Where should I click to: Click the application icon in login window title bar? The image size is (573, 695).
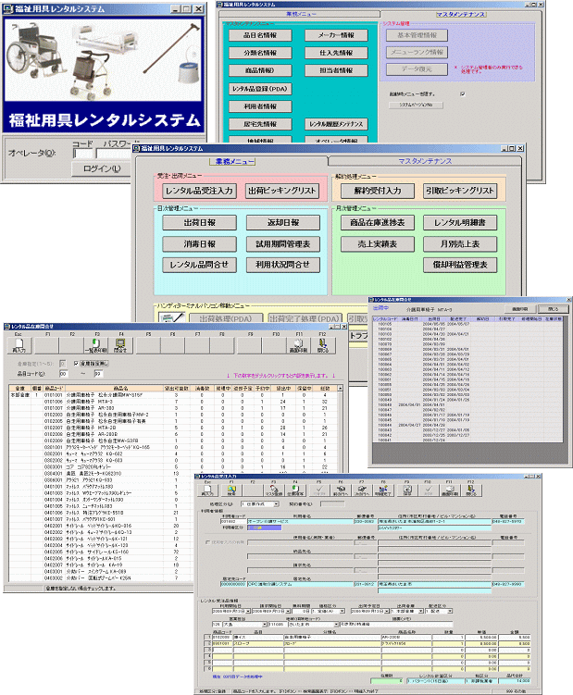8,8
